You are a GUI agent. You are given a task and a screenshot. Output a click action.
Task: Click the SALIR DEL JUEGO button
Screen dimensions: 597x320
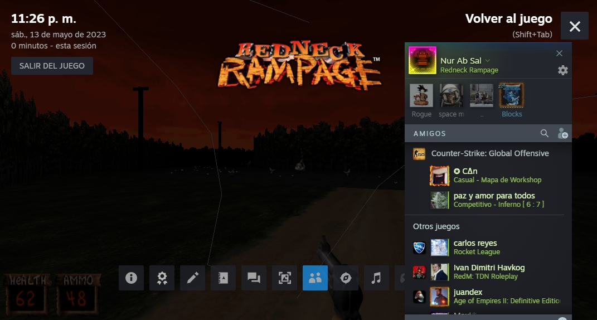(52, 66)
